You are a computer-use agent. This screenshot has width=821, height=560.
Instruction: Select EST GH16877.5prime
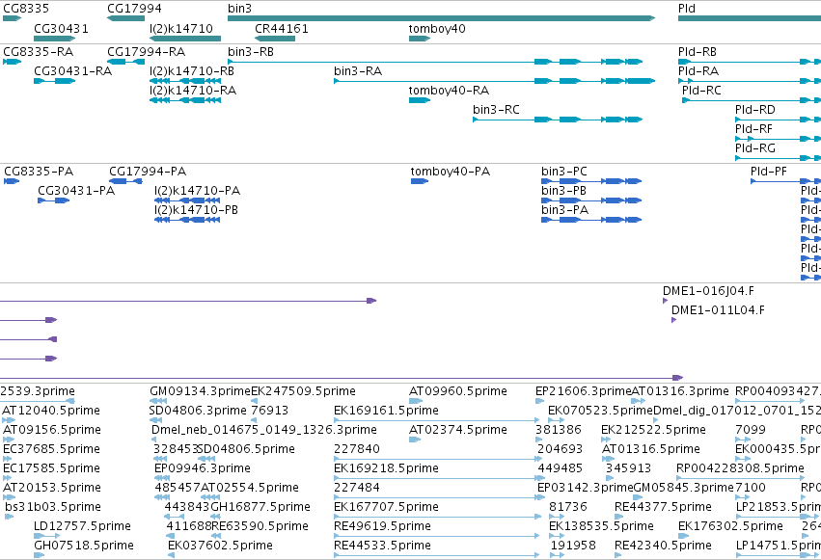pyautogui.click(x=260, y=507)
